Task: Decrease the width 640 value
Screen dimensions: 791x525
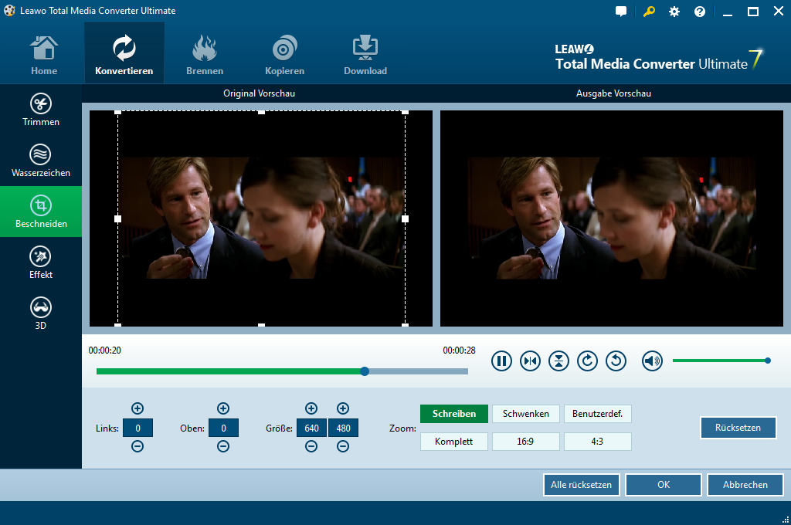Action: click(x=311, y=446)
